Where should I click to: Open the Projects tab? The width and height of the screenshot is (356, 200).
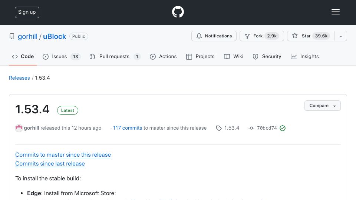coord(200,56)
